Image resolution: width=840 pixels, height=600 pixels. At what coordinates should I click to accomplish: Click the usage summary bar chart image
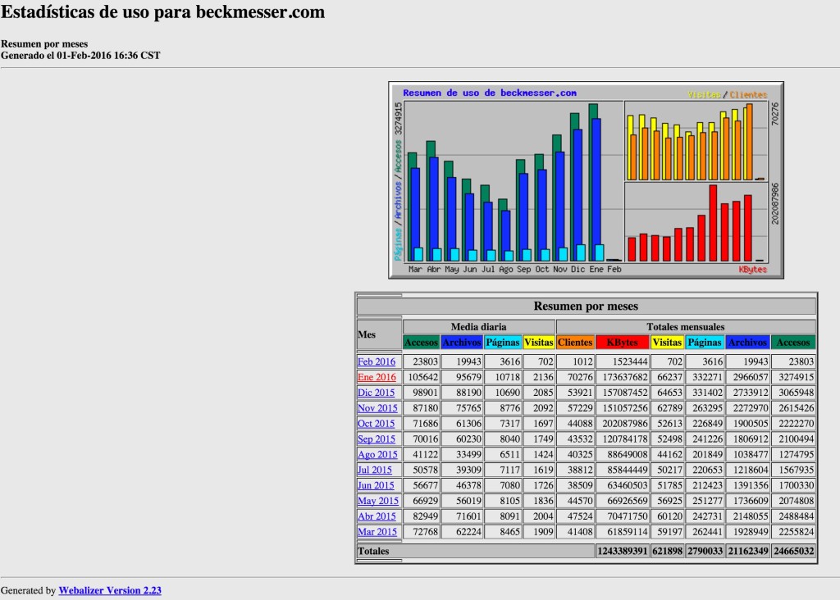[x=586, y=180]
